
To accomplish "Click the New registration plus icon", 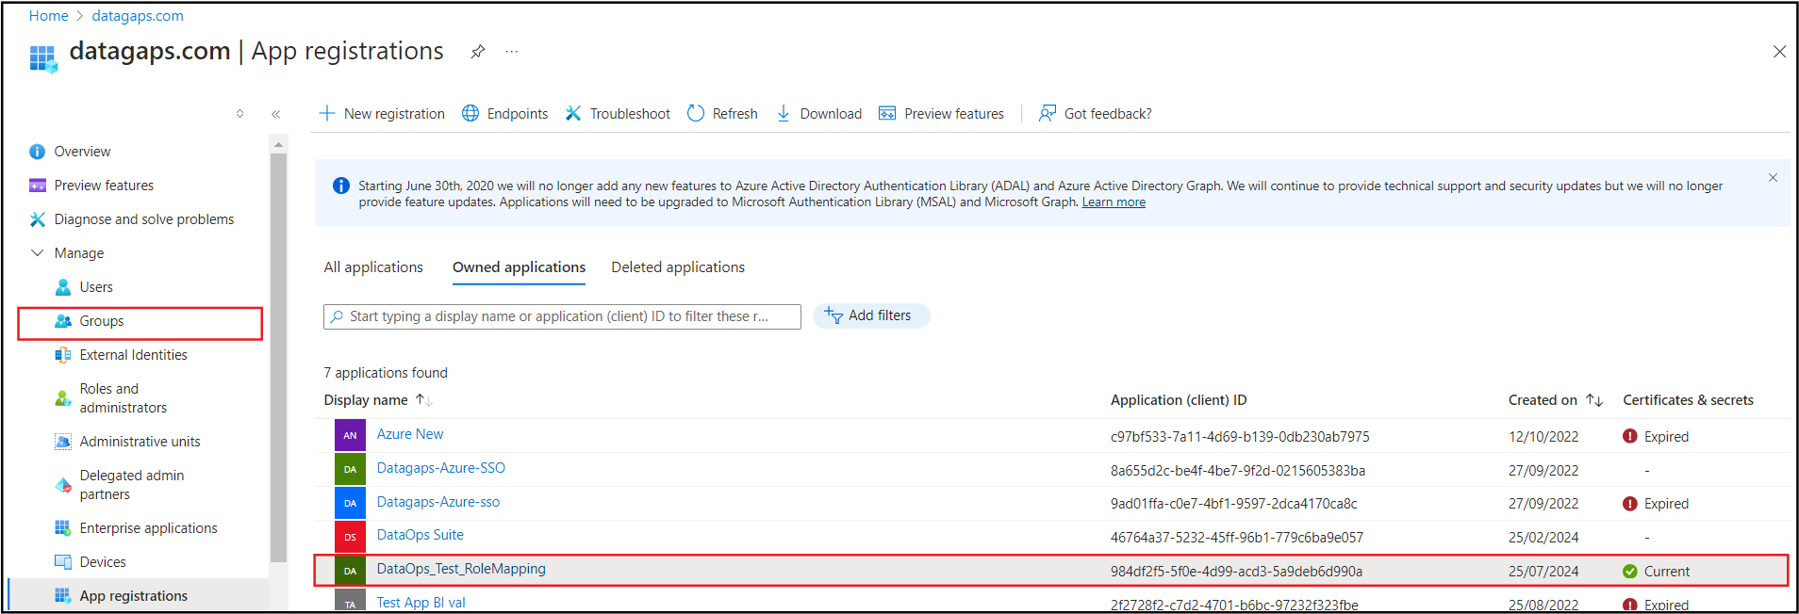I will pos(327,113).
